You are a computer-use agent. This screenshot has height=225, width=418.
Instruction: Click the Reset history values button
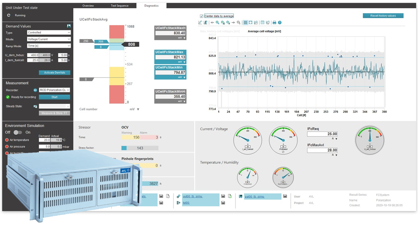383,16
